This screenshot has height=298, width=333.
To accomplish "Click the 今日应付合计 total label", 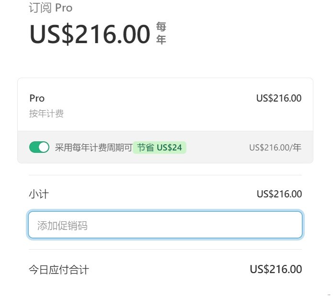I will [58, 270].
